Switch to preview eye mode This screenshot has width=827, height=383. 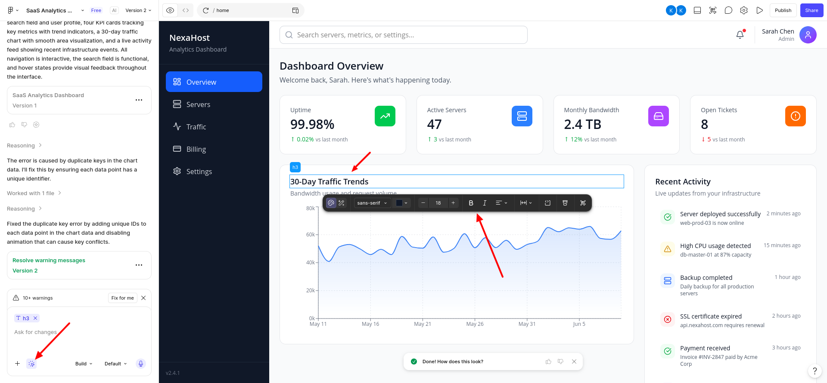tap(170, 10)
